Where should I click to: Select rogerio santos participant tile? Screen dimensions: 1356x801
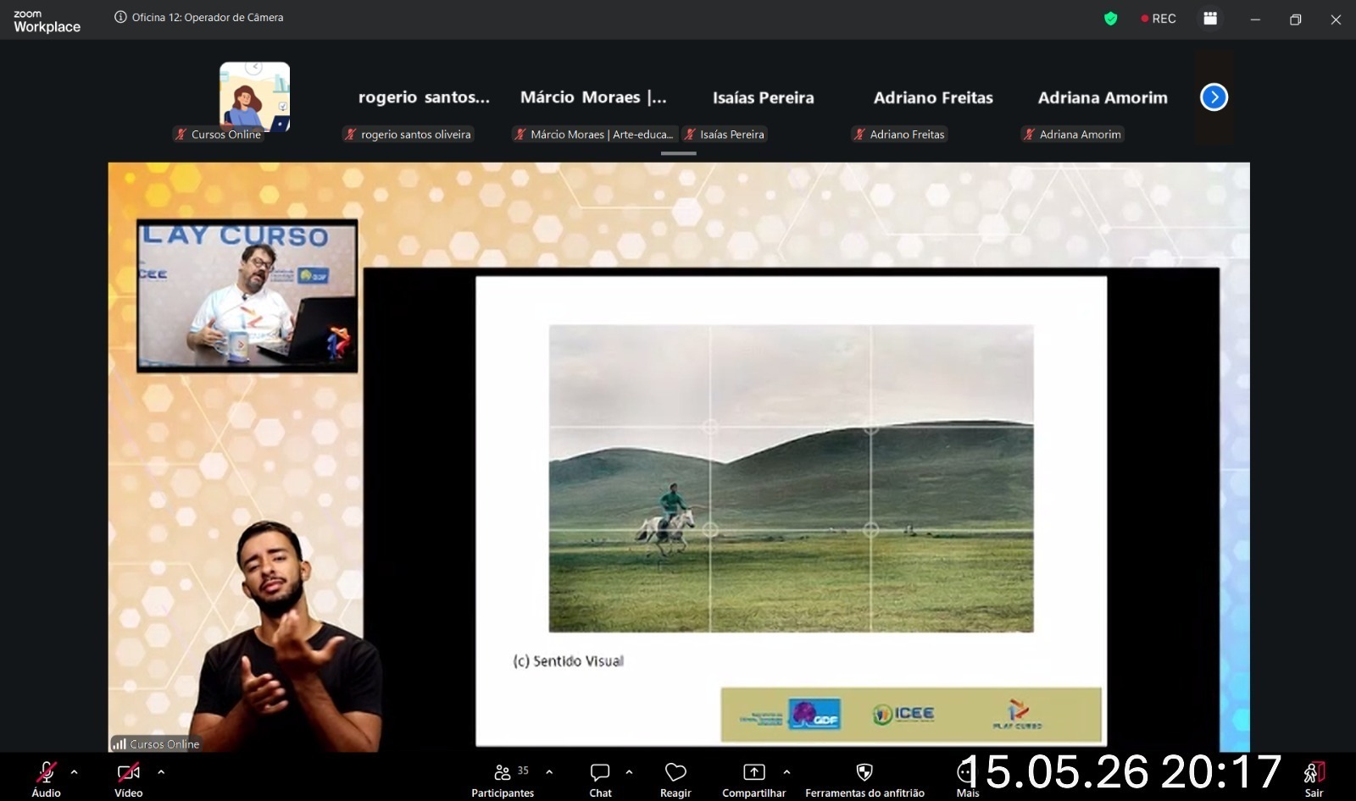pyautogui.click(x=424, y=97)
